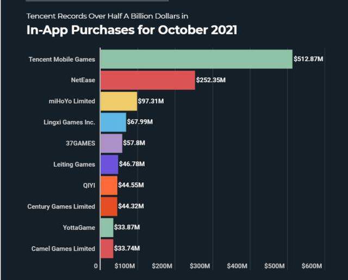Click the miHoYo Limited yellow bar
The height and width of the screenshot is (280, 348).
tap(119, 101)
